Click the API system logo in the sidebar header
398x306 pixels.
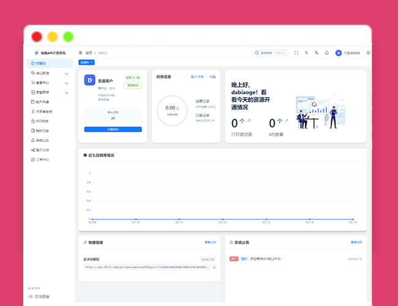coord(37,53)
